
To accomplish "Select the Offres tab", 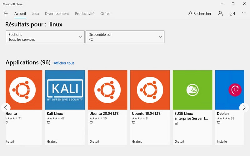I will click(105, 14).
